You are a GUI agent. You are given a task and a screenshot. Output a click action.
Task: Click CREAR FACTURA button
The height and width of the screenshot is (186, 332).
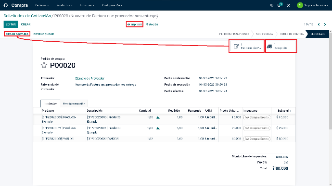click(17, 34)
